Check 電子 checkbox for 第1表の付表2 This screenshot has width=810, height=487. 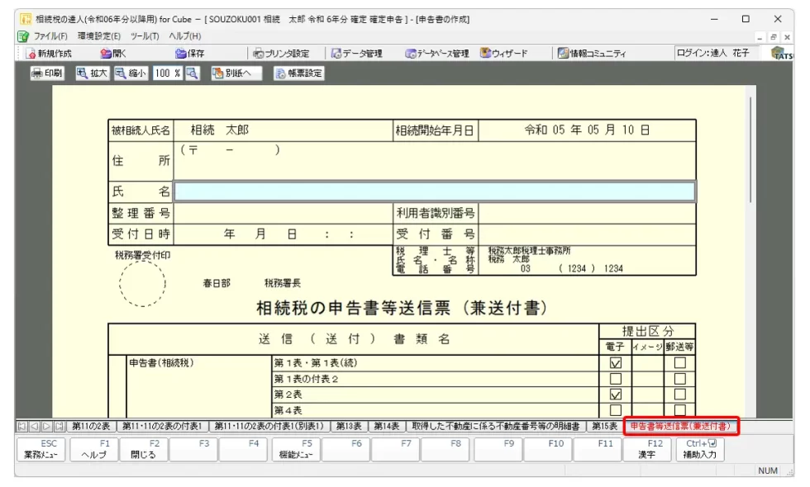pos(615,379)
